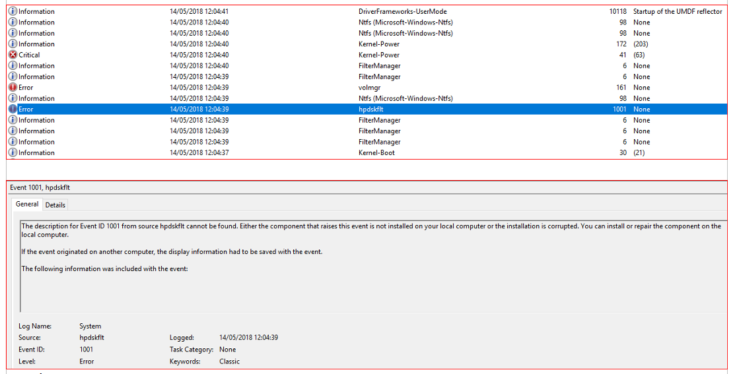Screen dimensions: 737x374
Task: Click the error icon on the highlighted hpdskflt row
Action: 13,109
